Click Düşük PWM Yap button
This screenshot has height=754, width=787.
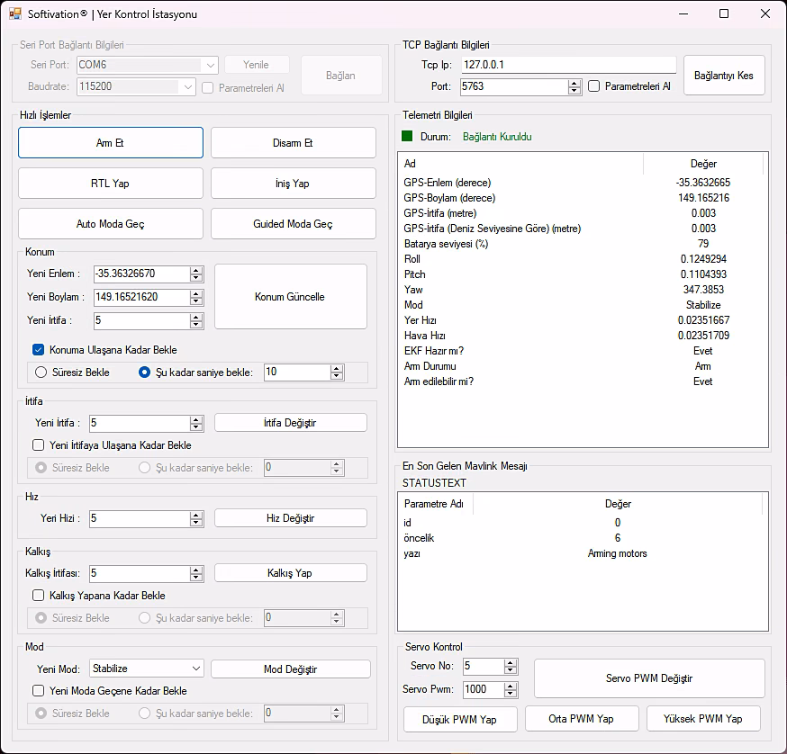point(460,720)
